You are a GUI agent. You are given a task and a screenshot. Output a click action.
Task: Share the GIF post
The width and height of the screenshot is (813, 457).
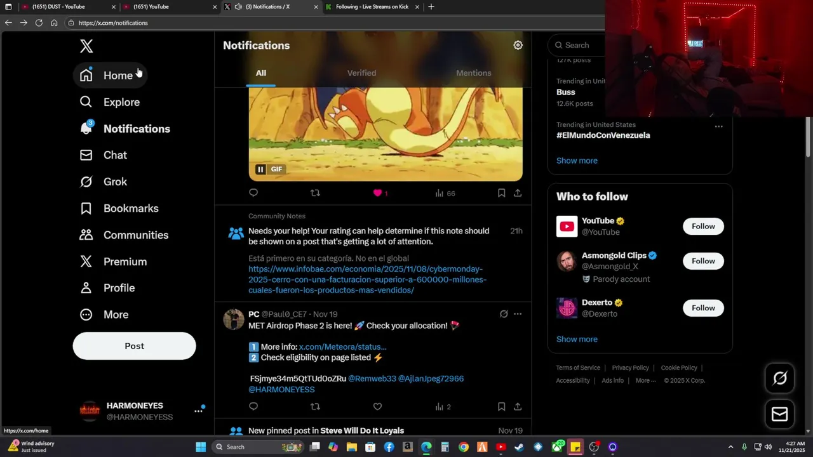518,193
